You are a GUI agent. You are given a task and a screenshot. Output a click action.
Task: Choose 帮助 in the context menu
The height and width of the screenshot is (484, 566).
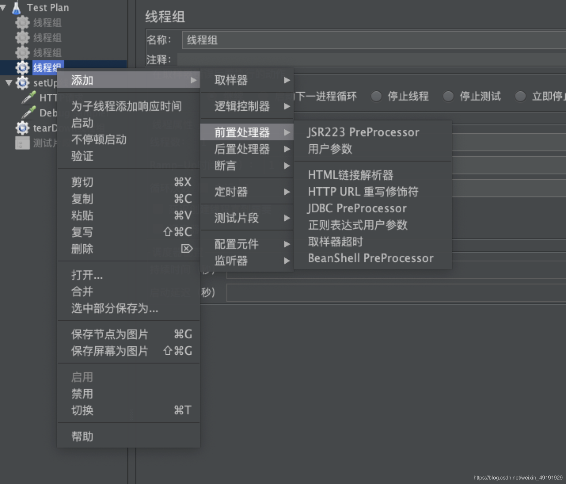pyautogui.click(x=129, y=437)
